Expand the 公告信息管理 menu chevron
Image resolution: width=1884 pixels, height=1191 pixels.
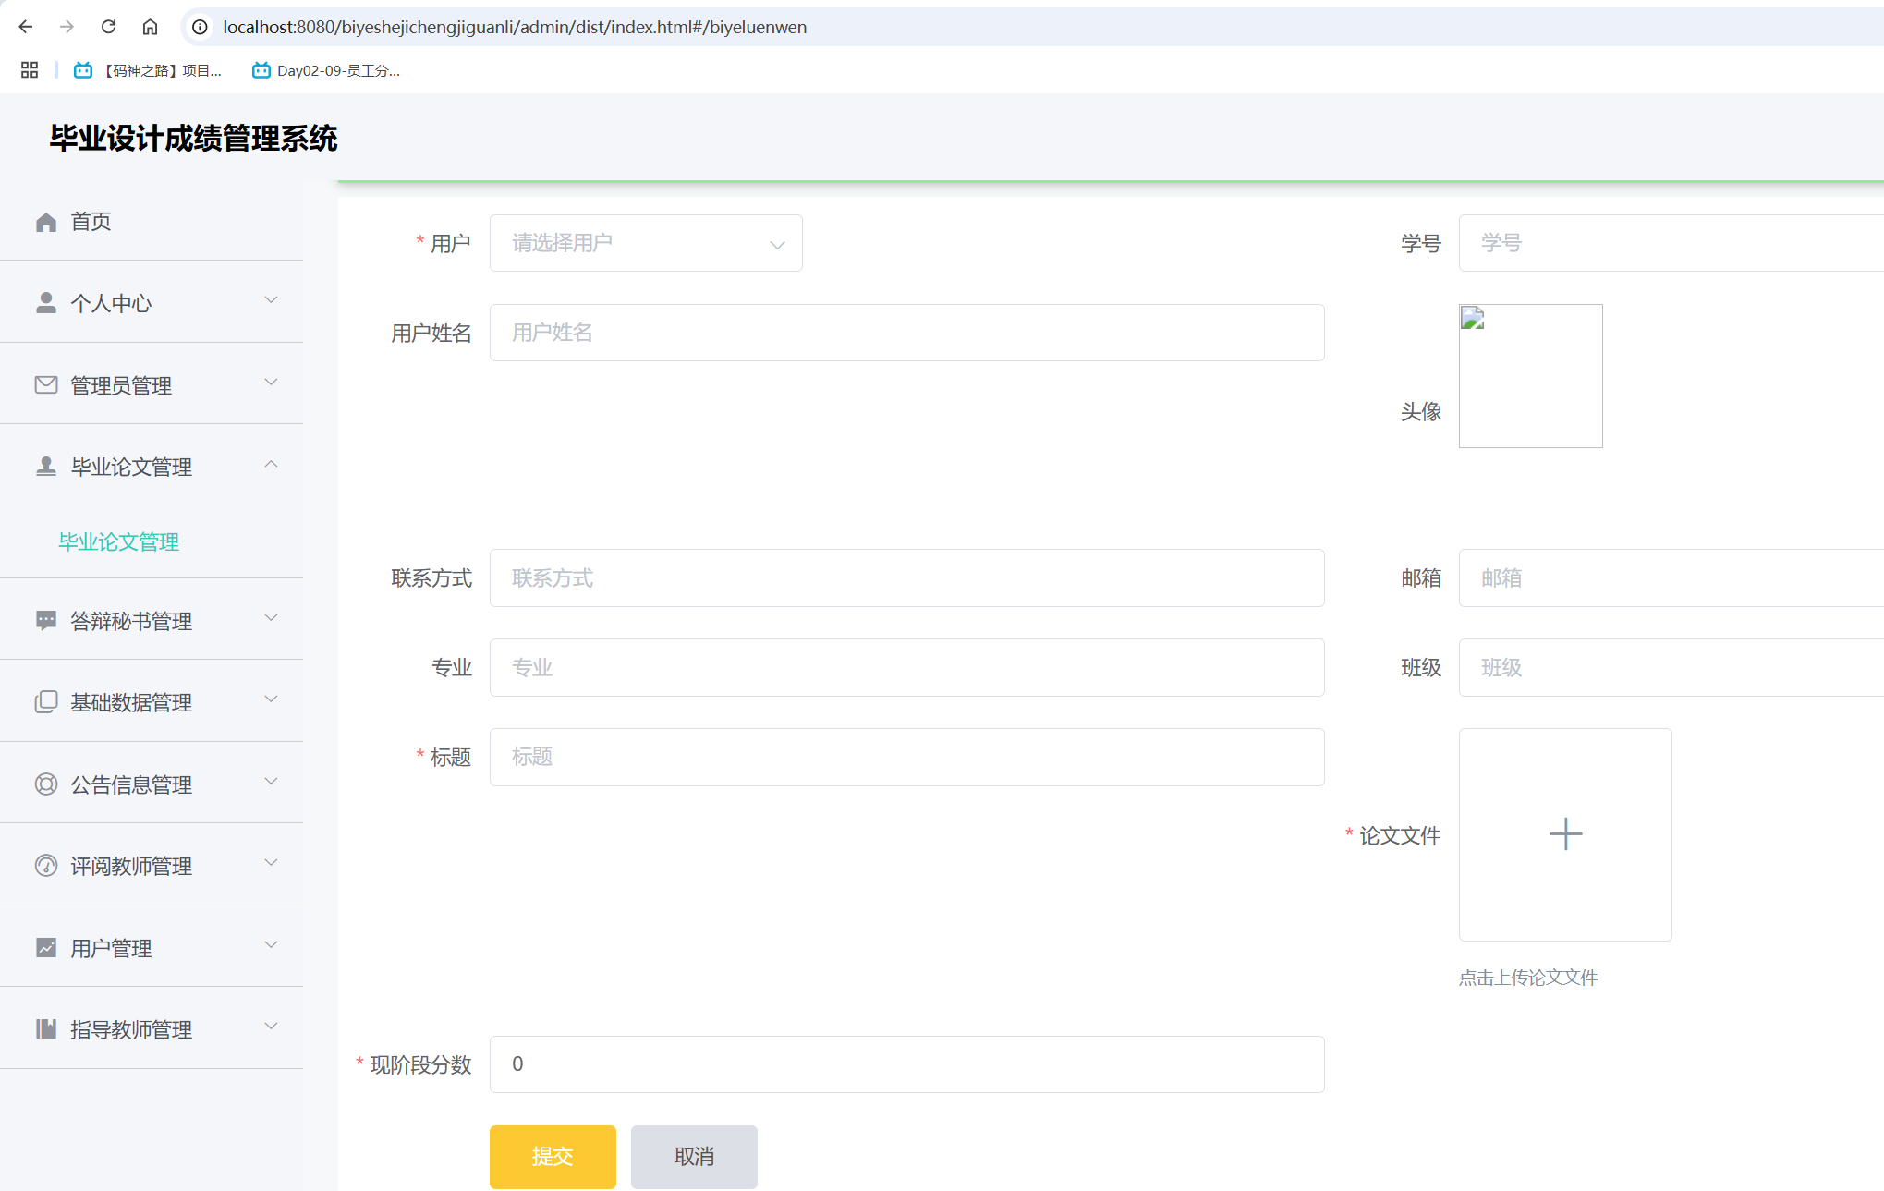[x=271, y=782]
